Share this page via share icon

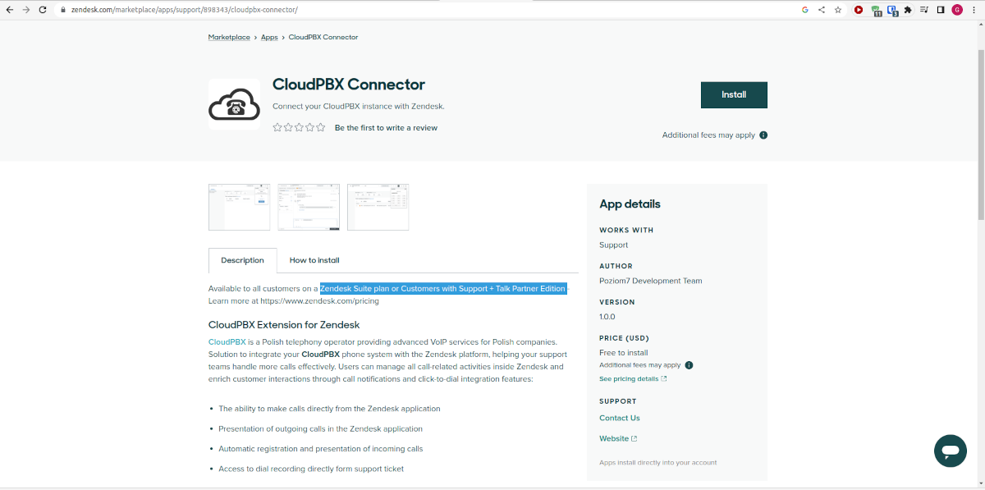coord(822,10)
